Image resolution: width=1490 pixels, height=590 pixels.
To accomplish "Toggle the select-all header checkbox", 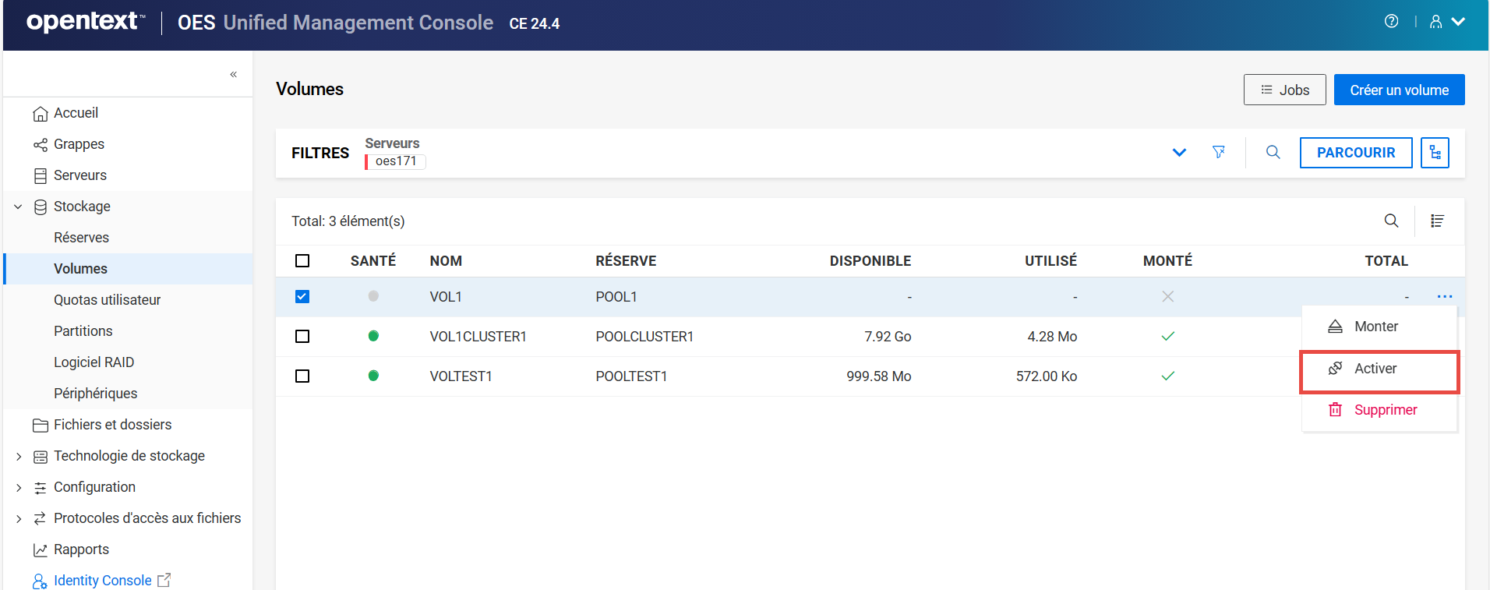I will click(x=302, y=261).
